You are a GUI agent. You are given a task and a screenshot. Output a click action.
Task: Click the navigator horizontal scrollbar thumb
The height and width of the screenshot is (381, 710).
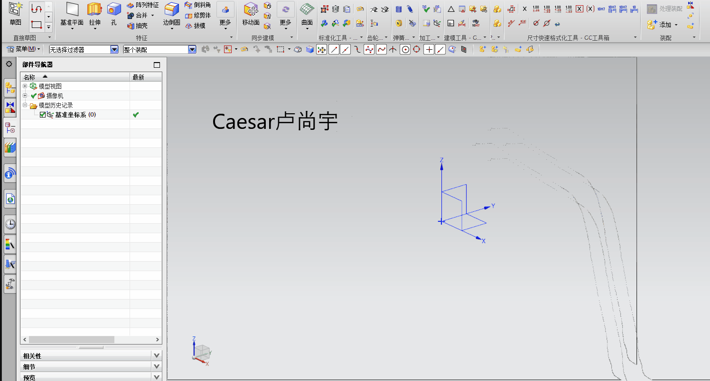pos(71,340)
